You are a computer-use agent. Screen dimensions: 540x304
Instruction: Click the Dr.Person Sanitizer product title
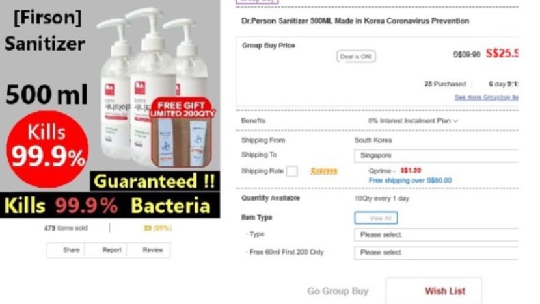pos(355,21)
